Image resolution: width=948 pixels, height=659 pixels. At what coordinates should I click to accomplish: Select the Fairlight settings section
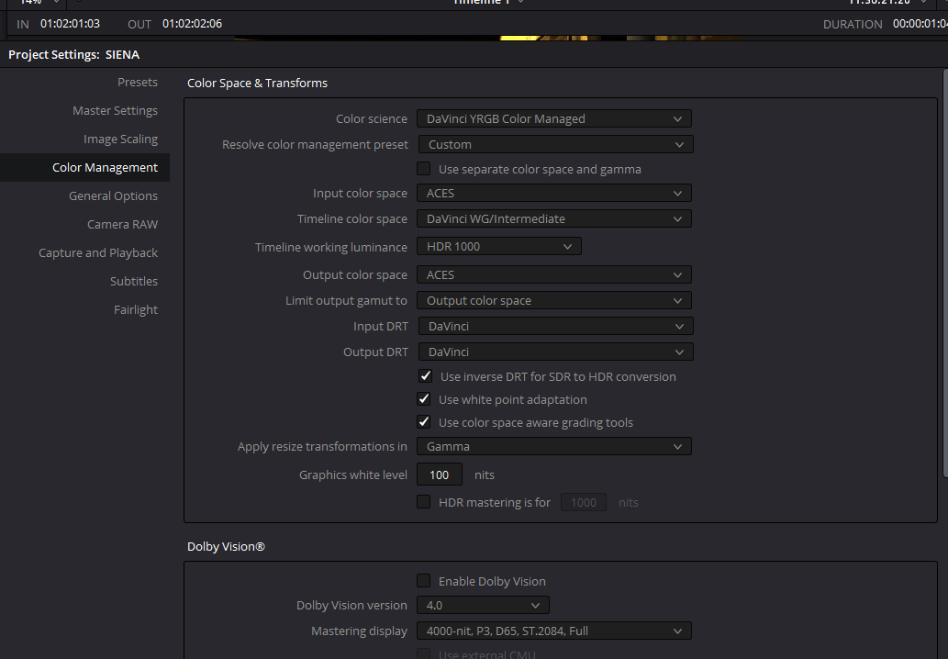tap(136, 309)
